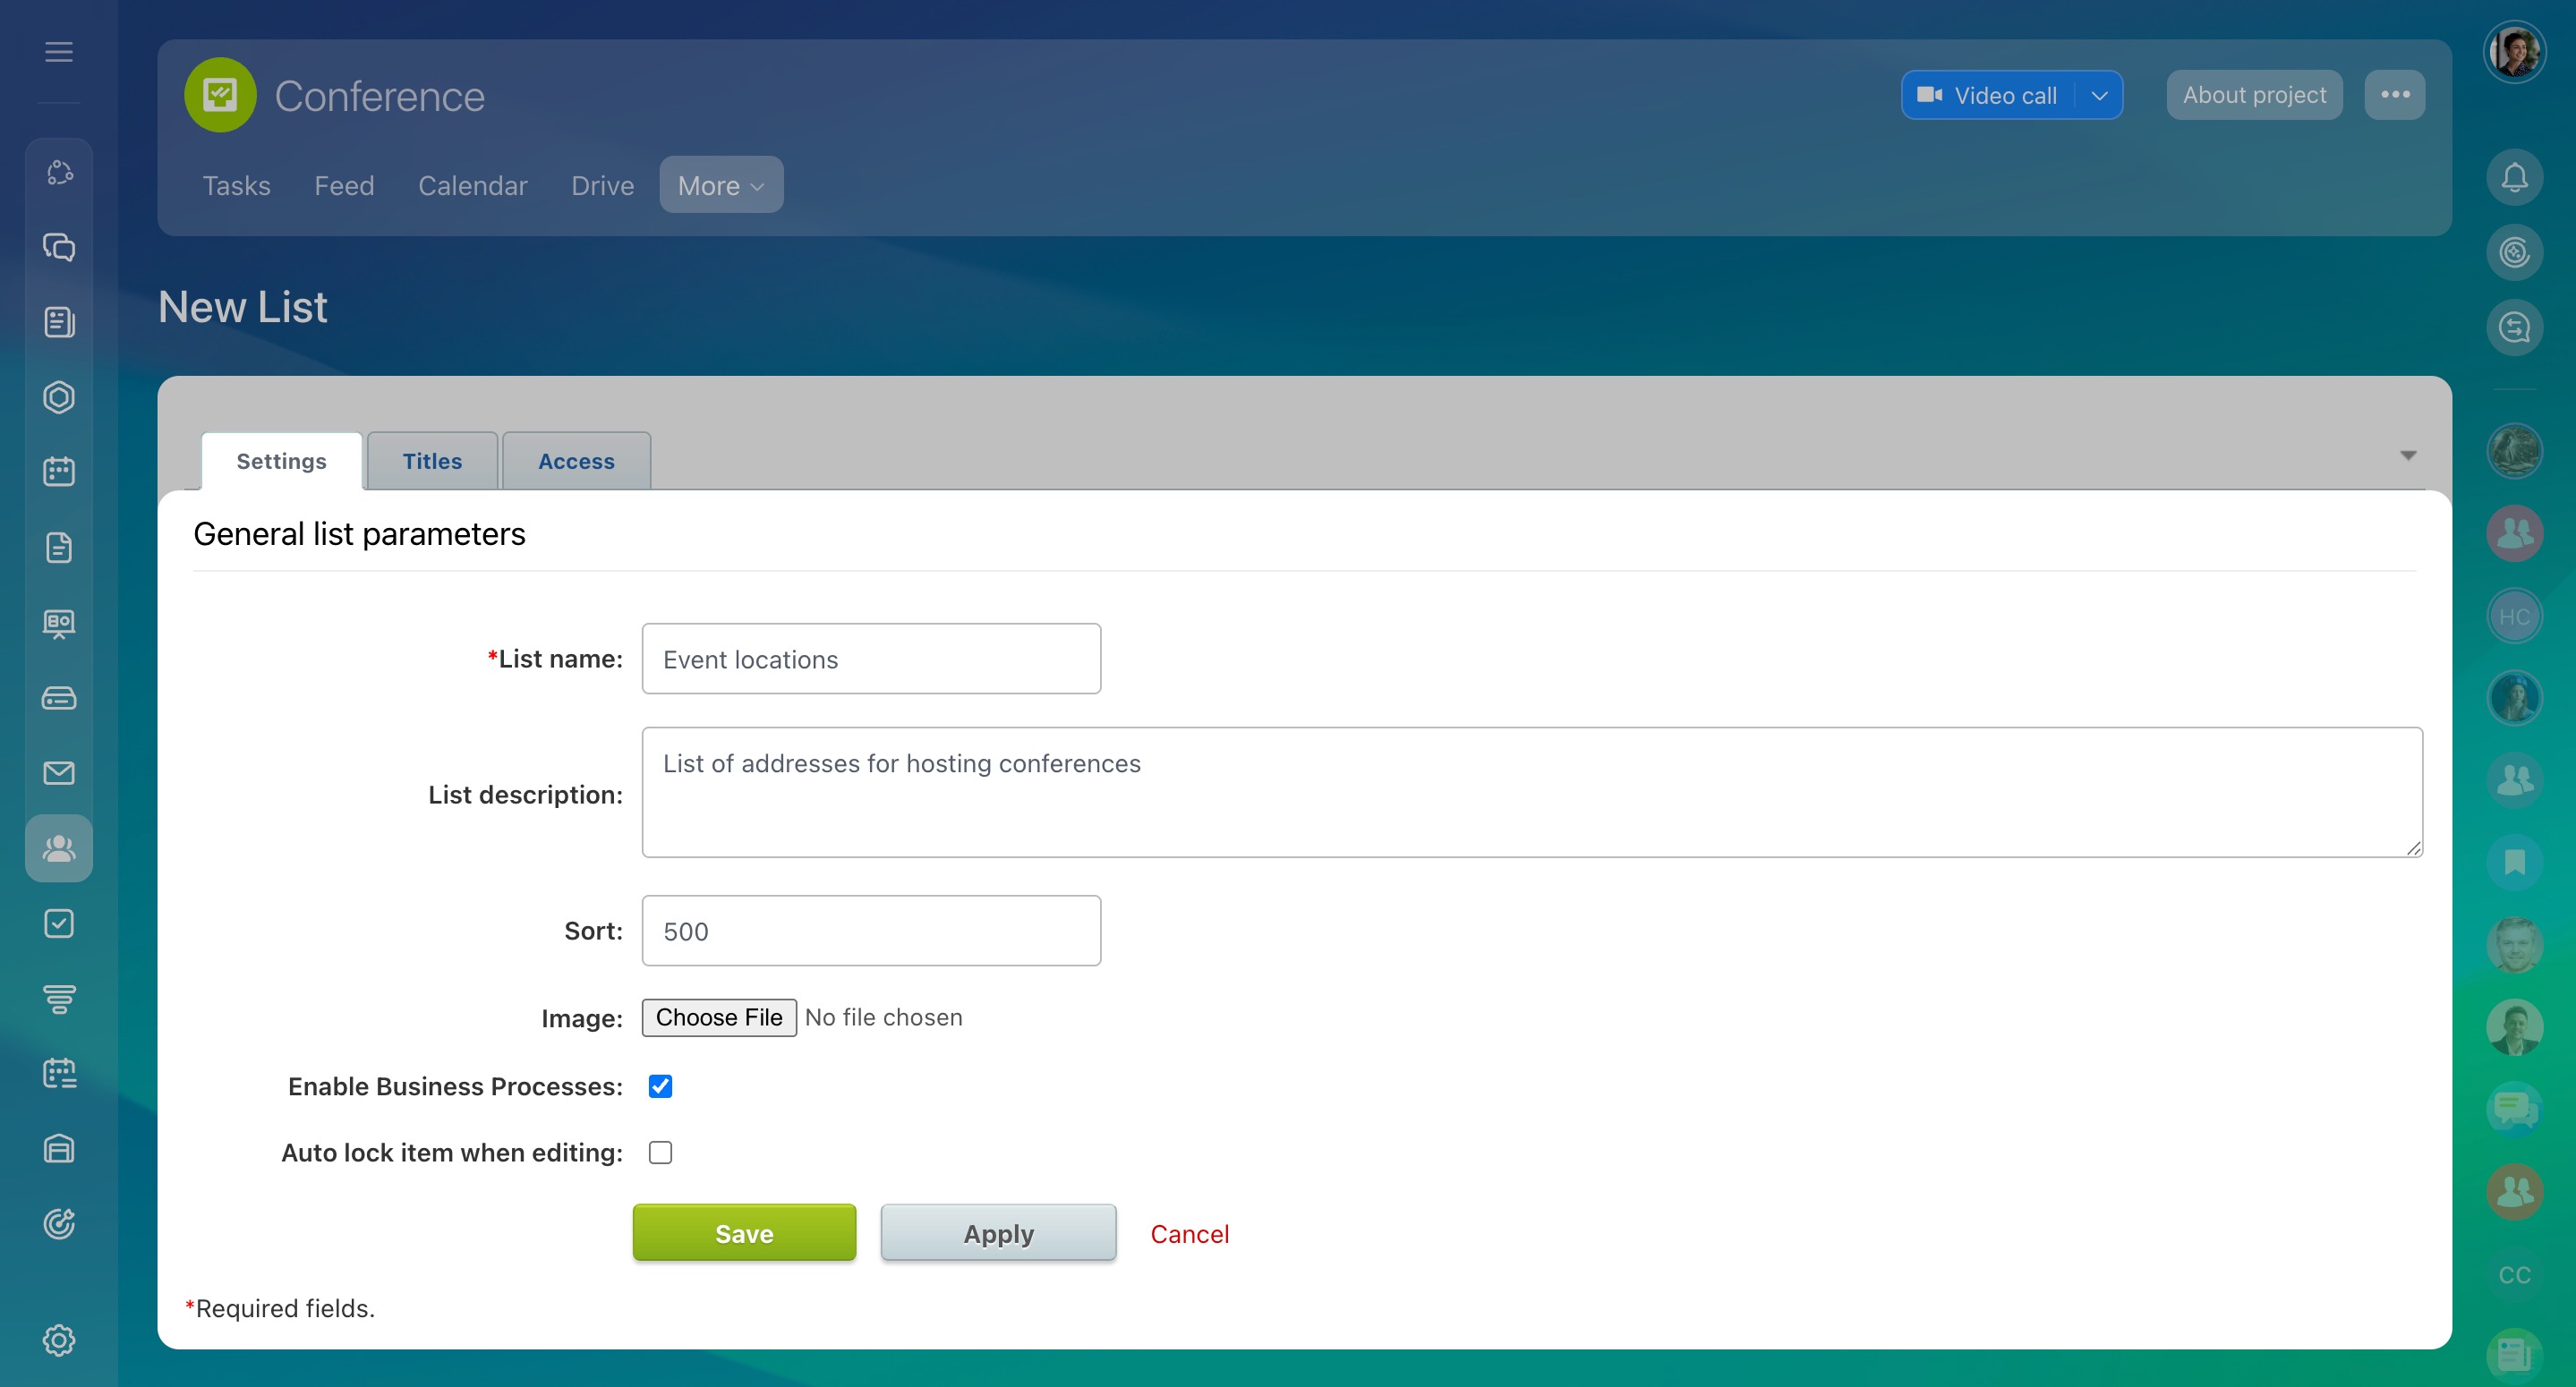Open the tasks checkmark icon in sidebar
This screenshot has width=2576, height=1387.
coord(59,923)
